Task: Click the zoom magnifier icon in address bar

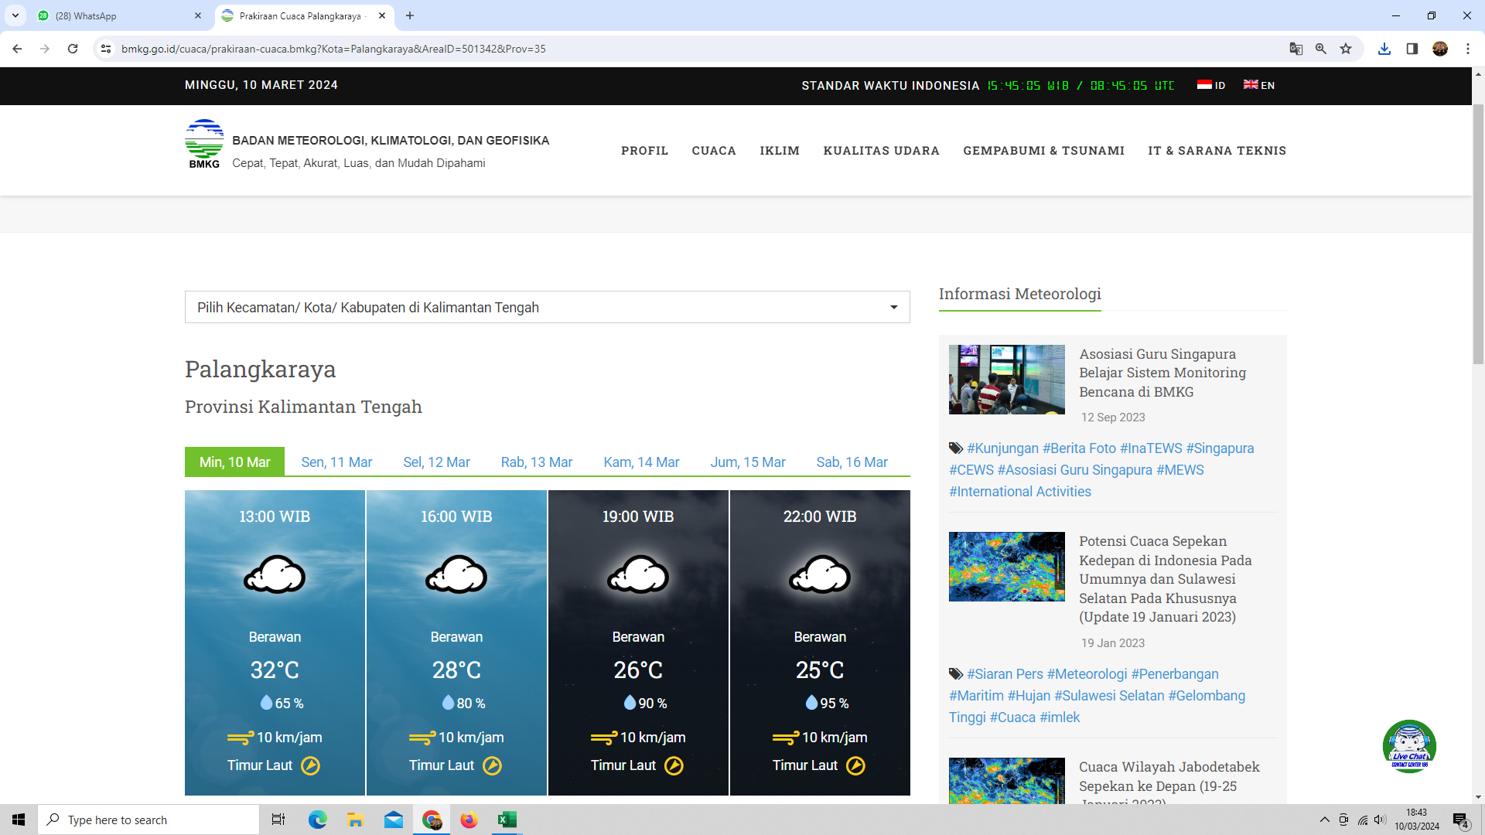Action: 1321,49
